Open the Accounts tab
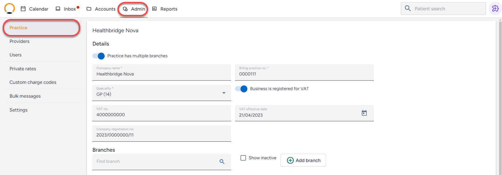The image size is (502, 175). coord(101,9)
